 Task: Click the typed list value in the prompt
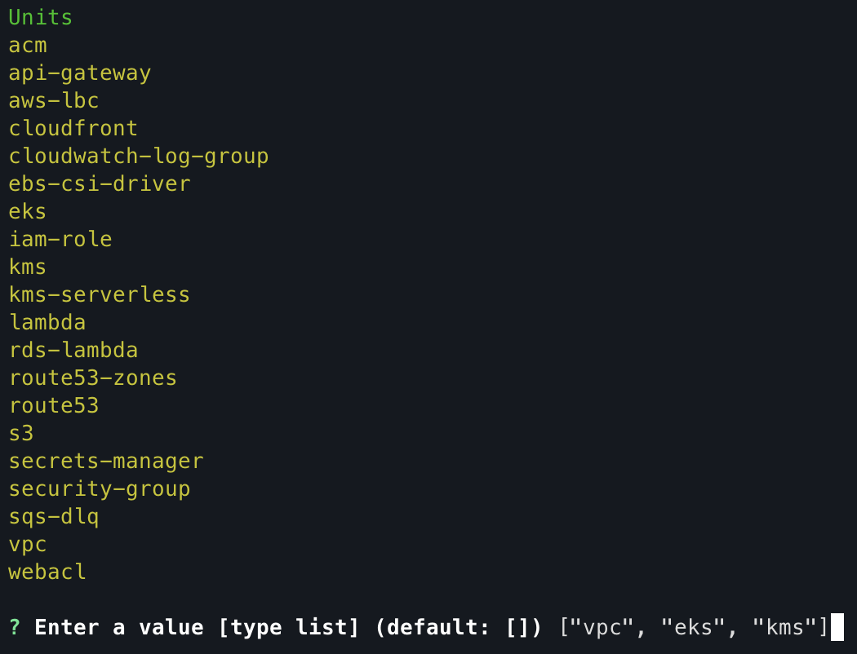pyautogui.click(x=694, y=627)
